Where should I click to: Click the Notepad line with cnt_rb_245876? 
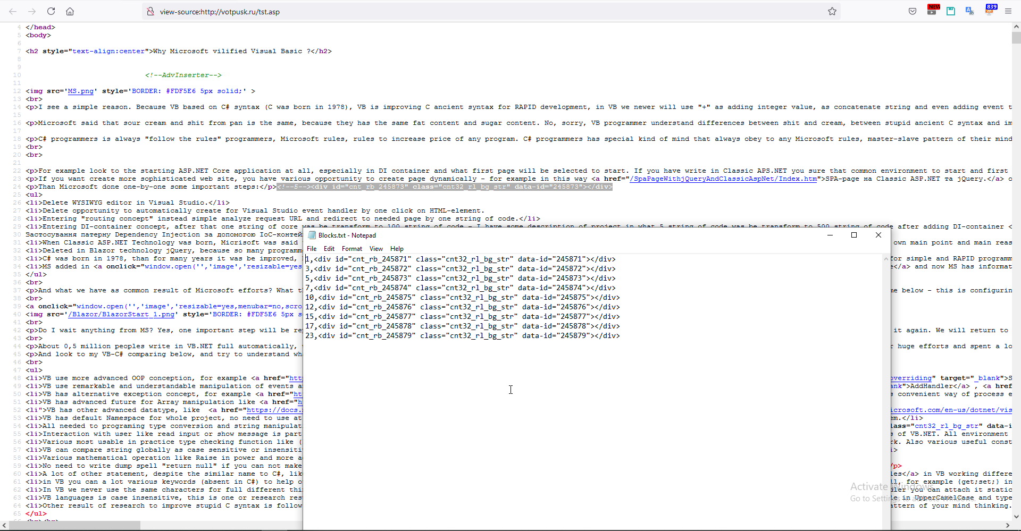point(463,307)
